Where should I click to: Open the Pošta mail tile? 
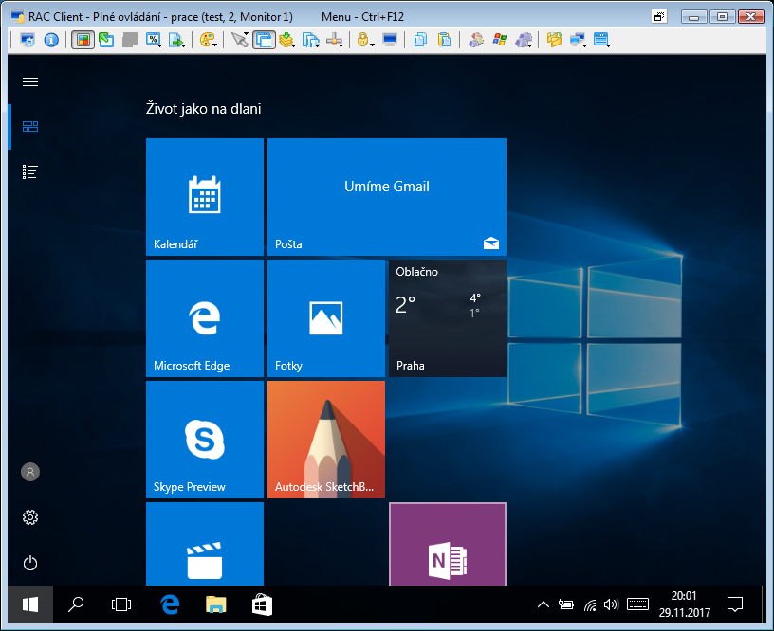(387, 197)
